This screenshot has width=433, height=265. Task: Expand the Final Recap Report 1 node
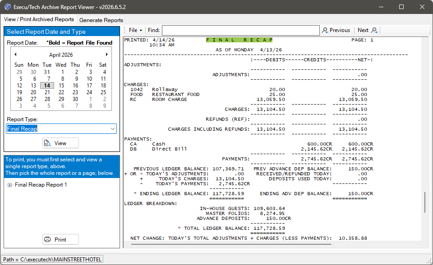[9, 185]
